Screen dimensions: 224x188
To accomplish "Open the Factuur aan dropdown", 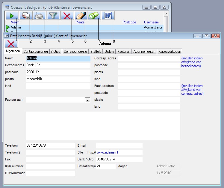I will click(87, 100).
